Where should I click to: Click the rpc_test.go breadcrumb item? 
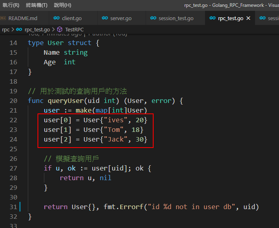pos(37,29)
